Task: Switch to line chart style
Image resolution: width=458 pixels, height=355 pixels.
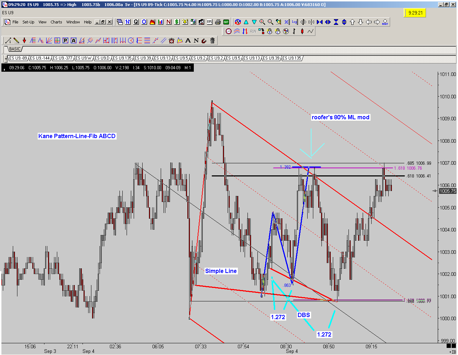Action: [x=310, y=31]
